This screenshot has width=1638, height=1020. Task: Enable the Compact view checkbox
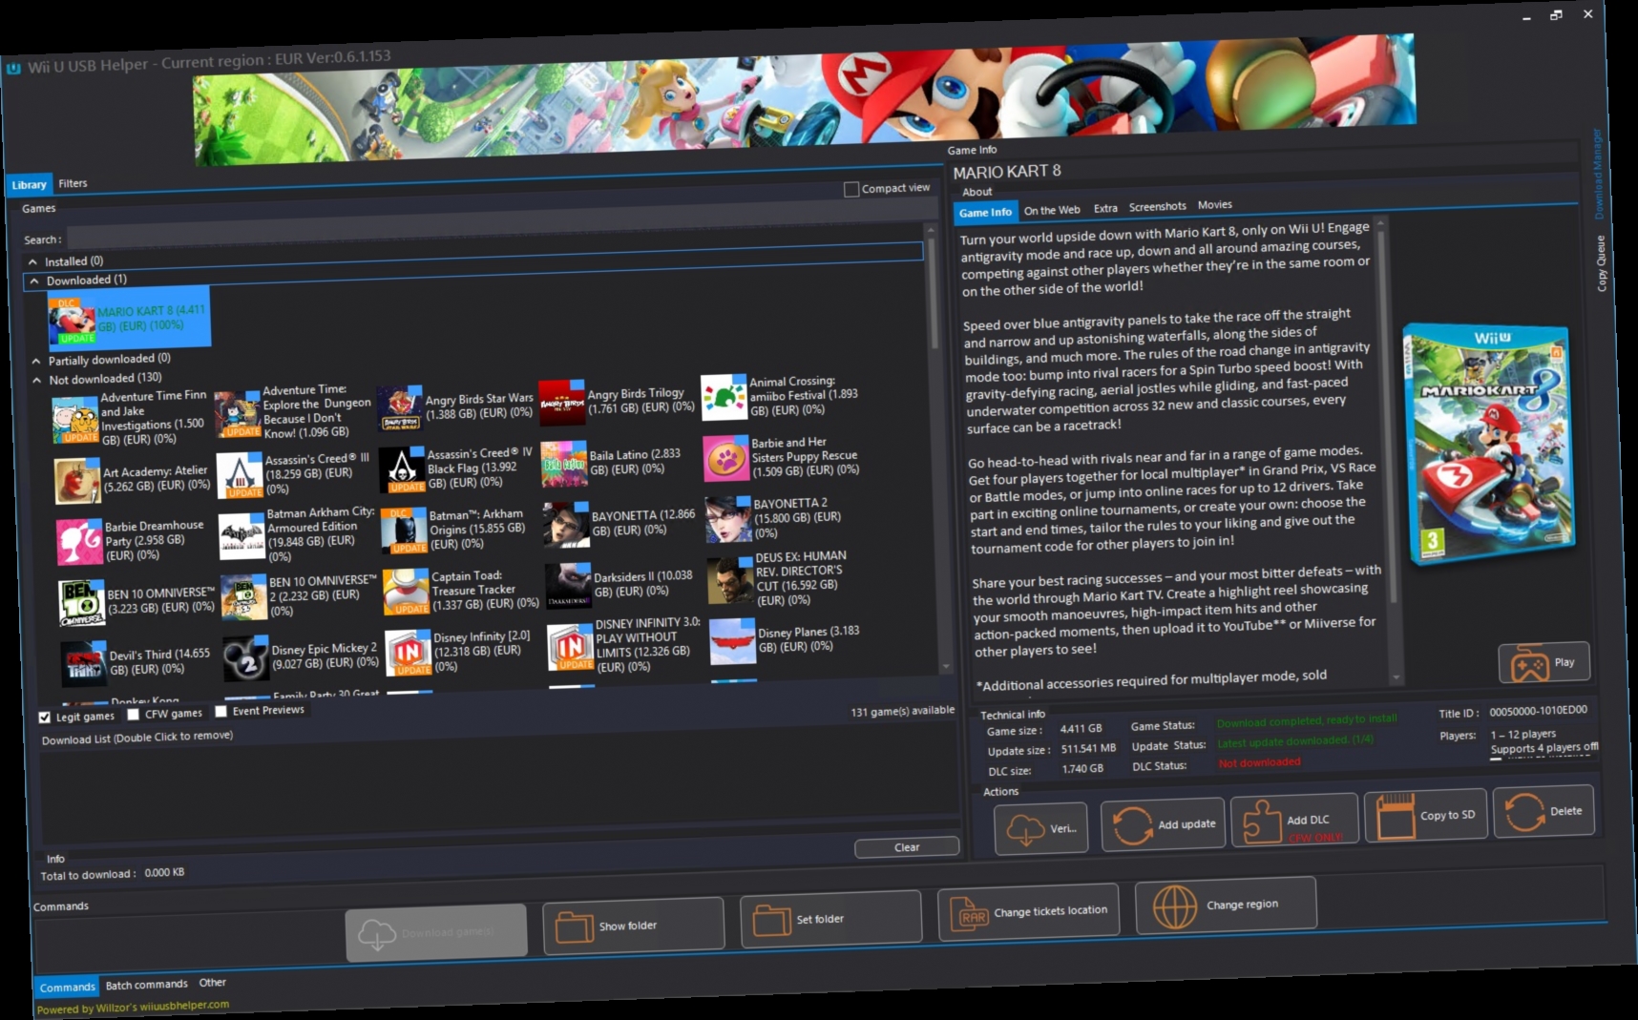coord(850,189)
